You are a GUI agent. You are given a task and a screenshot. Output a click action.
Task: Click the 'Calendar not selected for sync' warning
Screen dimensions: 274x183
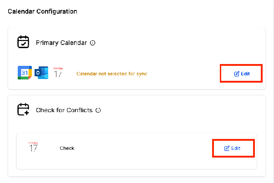click(x=112, y=74)
